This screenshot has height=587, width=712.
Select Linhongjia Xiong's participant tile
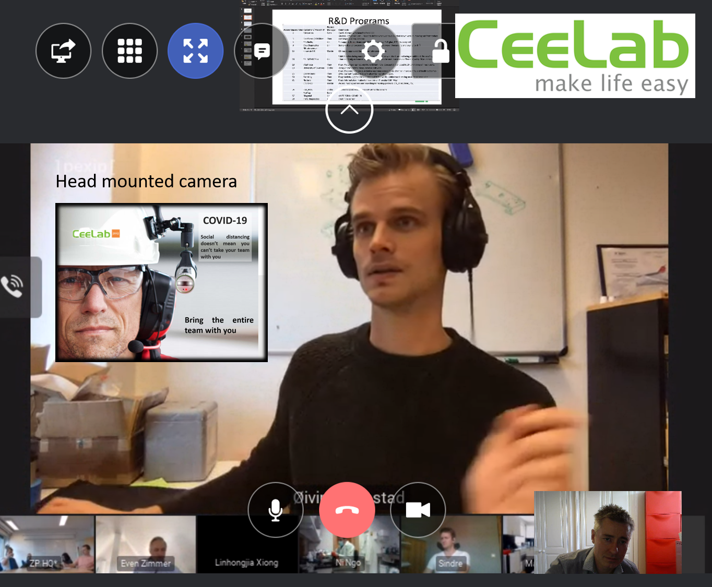click(247, 544)
